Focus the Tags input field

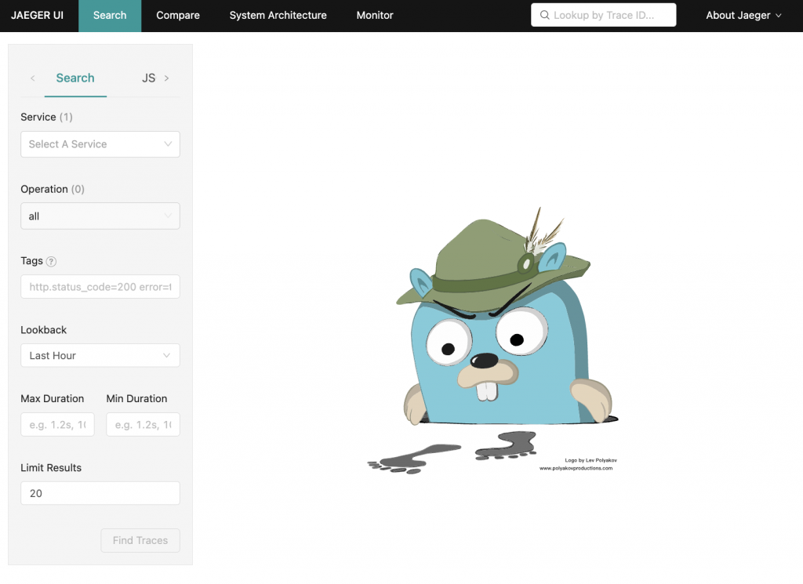pos(100,287)
